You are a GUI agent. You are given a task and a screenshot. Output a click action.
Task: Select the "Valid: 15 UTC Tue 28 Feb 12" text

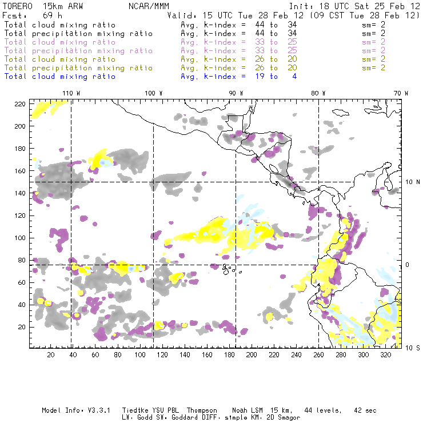(x=236, y=15)
